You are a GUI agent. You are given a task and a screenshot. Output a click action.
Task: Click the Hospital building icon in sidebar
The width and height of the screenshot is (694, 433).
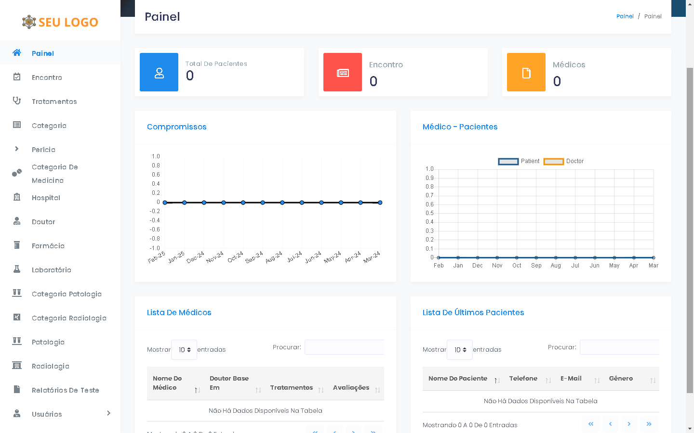(x=17, y=197)
